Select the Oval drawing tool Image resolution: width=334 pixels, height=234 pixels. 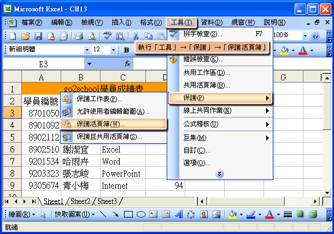(x=141, y=214)
